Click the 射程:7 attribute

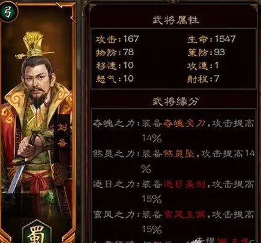203,79
